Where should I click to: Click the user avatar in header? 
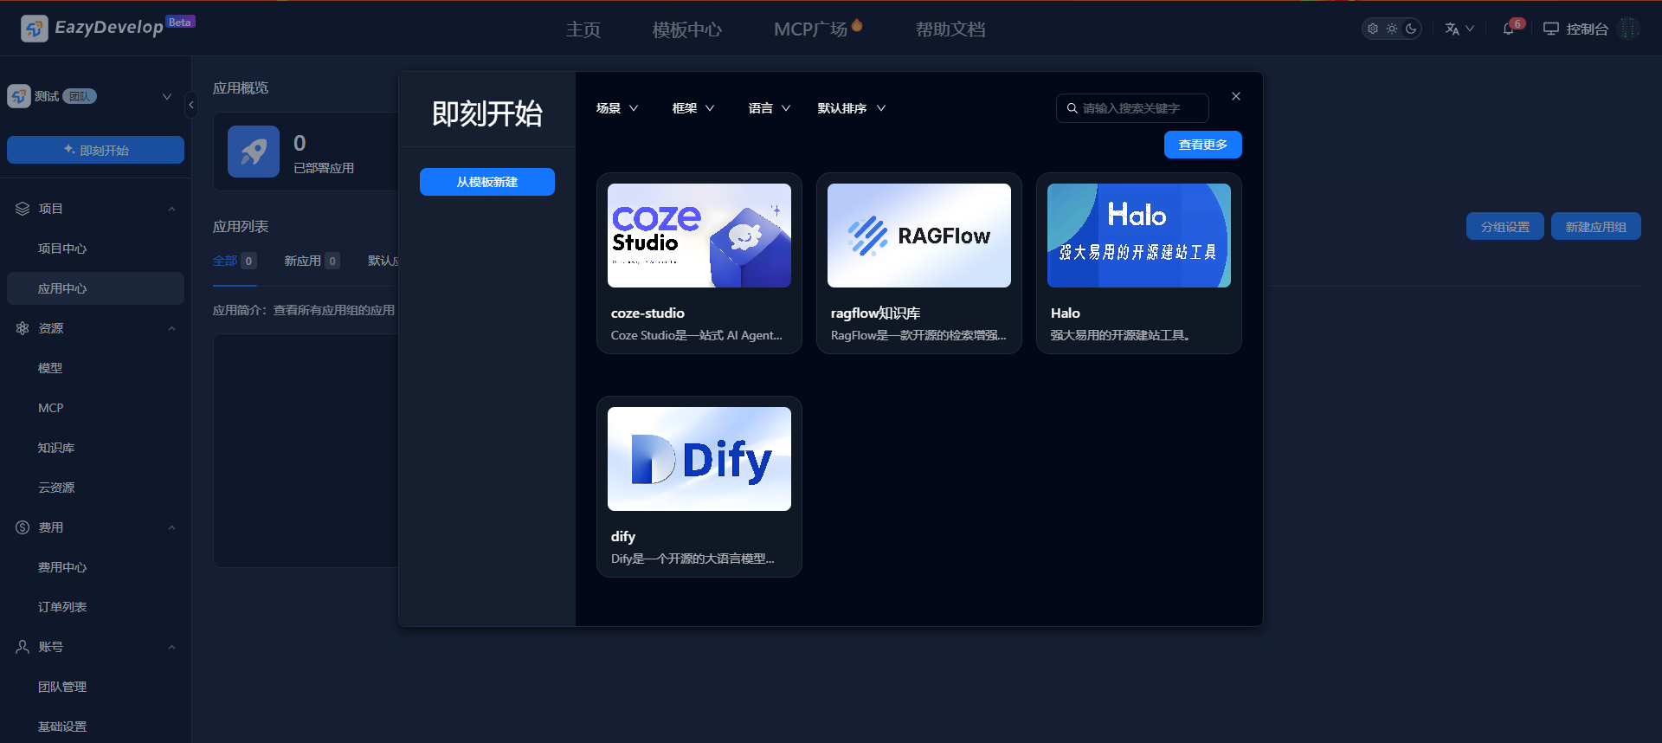point(1629,29)
